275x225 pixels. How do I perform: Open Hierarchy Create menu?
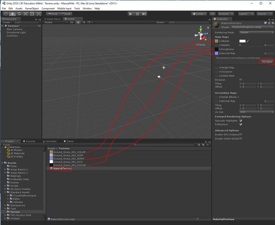(x=7, y=22)
